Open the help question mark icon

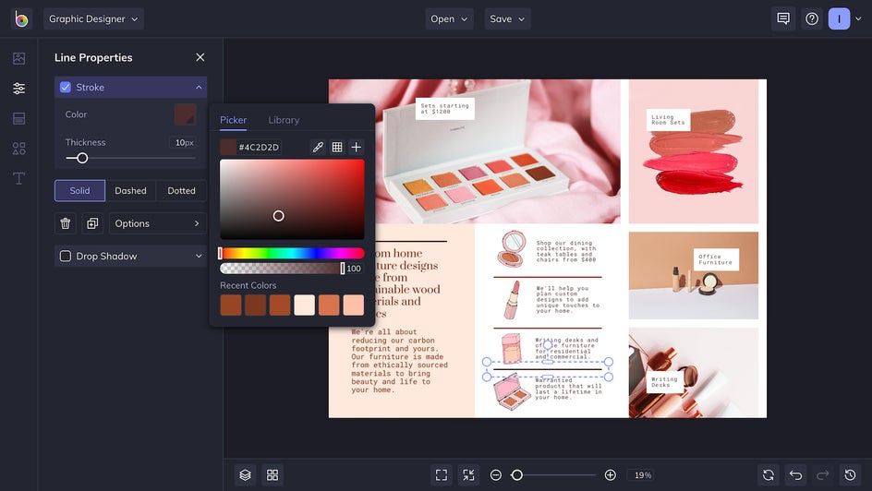(812, 18)
